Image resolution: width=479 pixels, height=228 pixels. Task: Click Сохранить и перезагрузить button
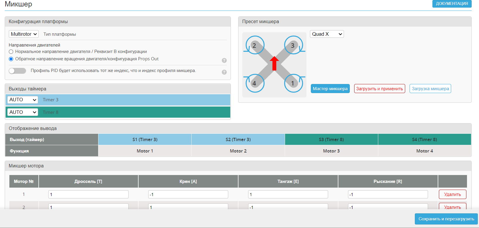(x=446, y=219)
